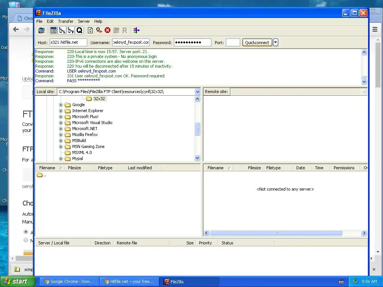
Task: Expand the Mozilla Firefox folder node
Action: pyautogui.click(x=61, y=135)
